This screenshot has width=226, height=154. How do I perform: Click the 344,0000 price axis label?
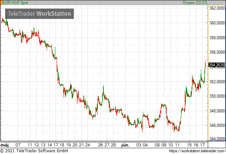(217, 139)
